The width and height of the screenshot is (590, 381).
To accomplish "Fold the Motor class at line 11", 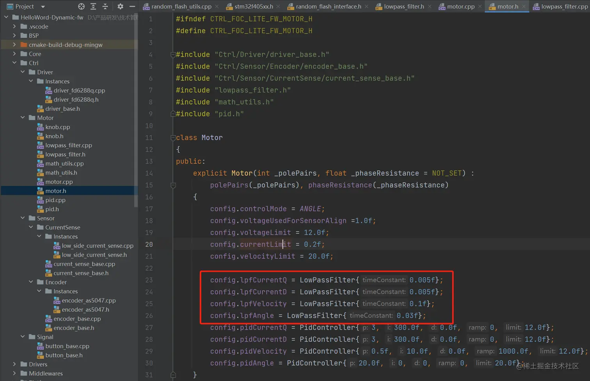I will pos(173,138).
